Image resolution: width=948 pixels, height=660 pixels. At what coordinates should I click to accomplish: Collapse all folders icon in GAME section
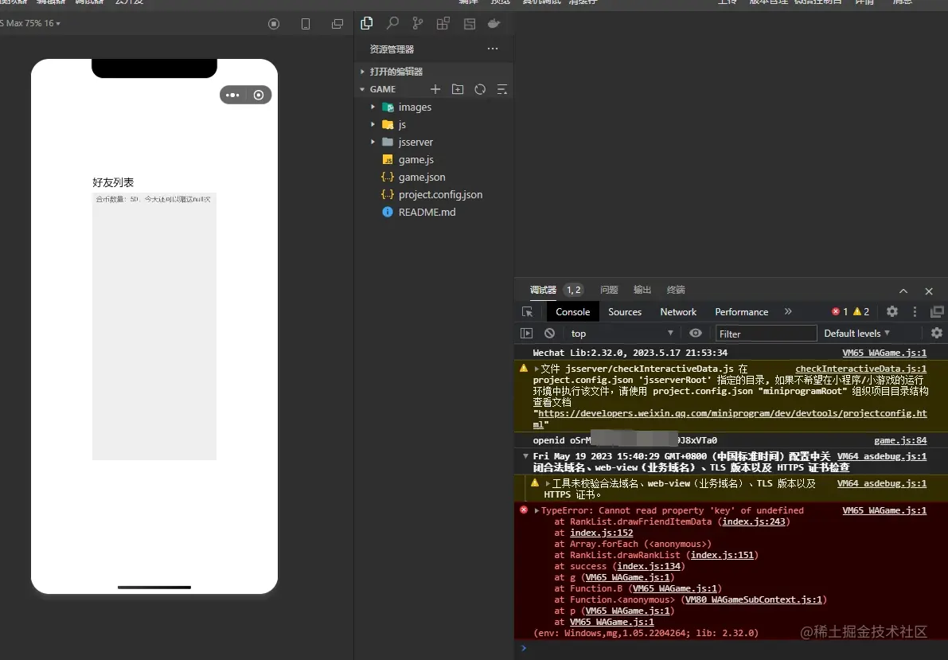(x=501, y=89)
